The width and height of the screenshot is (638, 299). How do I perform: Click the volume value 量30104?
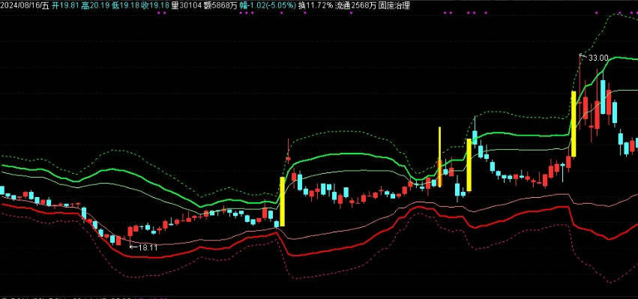pyautogui.click(x=187, y=5)
